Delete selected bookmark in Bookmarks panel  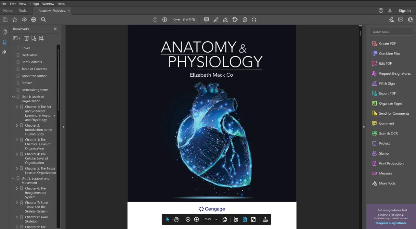point(27,38)
